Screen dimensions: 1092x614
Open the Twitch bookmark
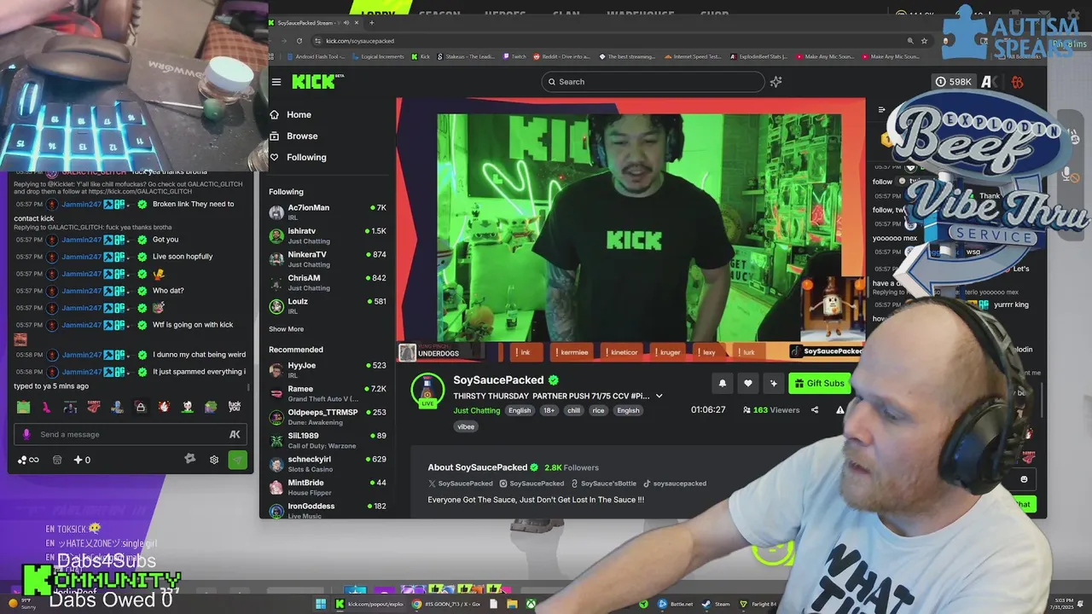coord(514,56)
